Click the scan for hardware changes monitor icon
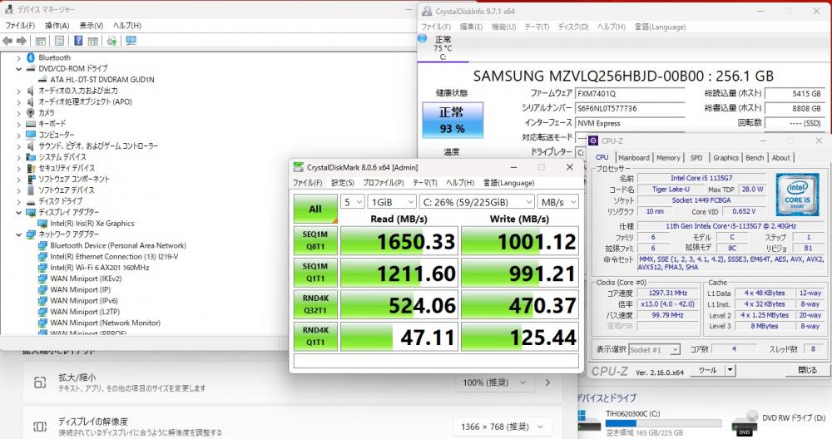832x439 pixels. pyautogui.click(x=131, y=41)
